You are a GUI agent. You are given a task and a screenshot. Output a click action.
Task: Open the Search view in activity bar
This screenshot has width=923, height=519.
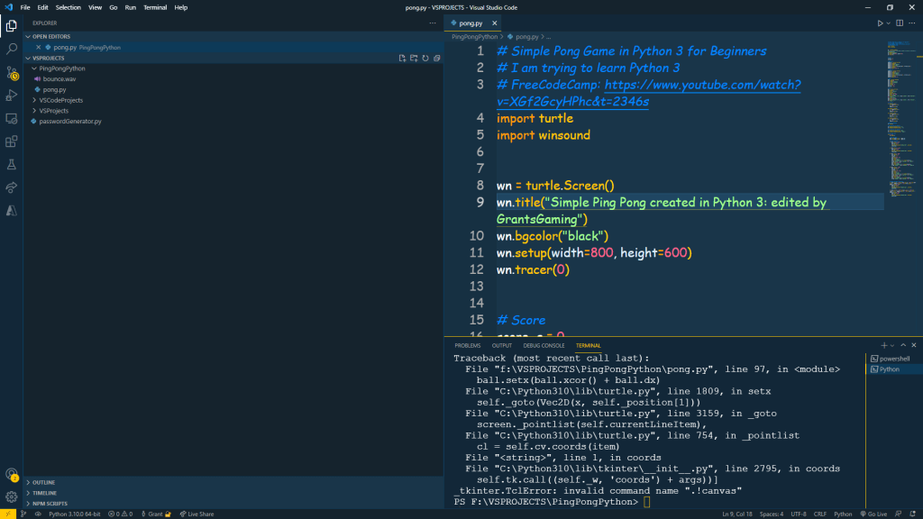[x=12, y=49]
